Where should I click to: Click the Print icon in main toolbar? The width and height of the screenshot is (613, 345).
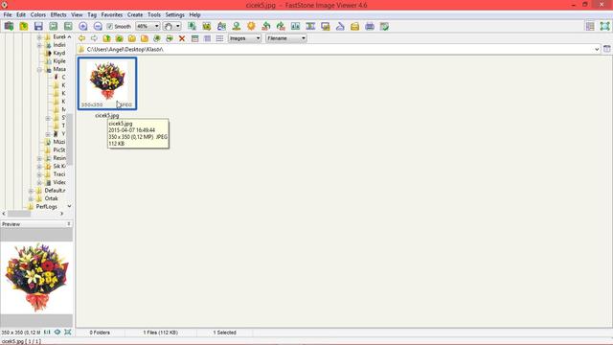pos(370,26)
